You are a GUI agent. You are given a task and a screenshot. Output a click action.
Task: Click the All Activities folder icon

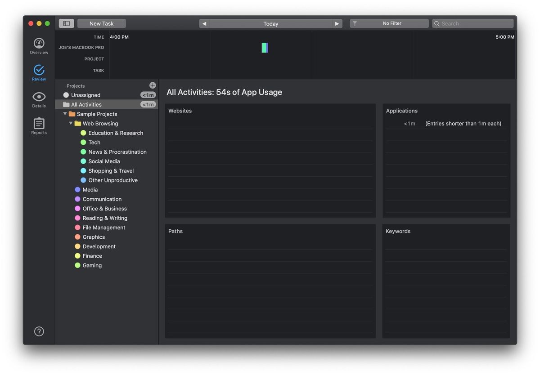point(66,104)
